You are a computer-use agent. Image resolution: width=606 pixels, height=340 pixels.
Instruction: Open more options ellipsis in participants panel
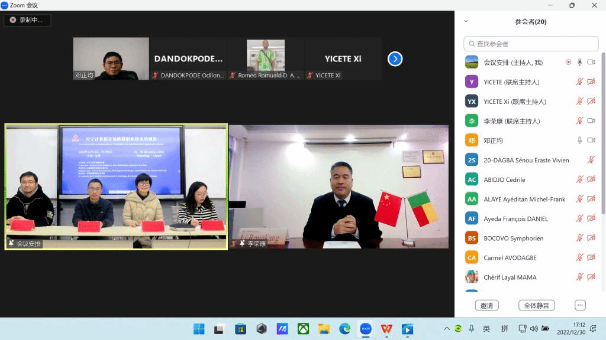(x=580, y=305)
